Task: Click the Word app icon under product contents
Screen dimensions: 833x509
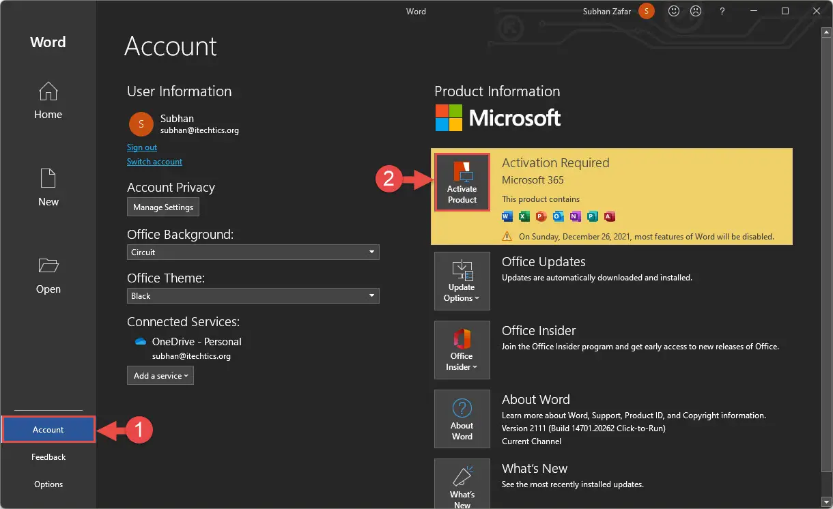Action: [507, 217]
